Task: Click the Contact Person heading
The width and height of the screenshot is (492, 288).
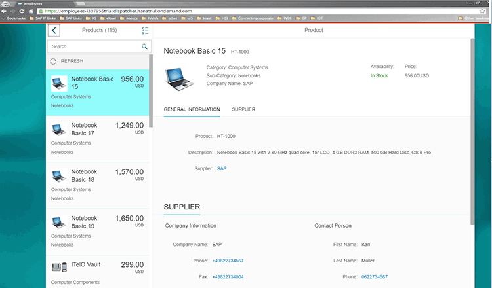Action: point(333,225)
